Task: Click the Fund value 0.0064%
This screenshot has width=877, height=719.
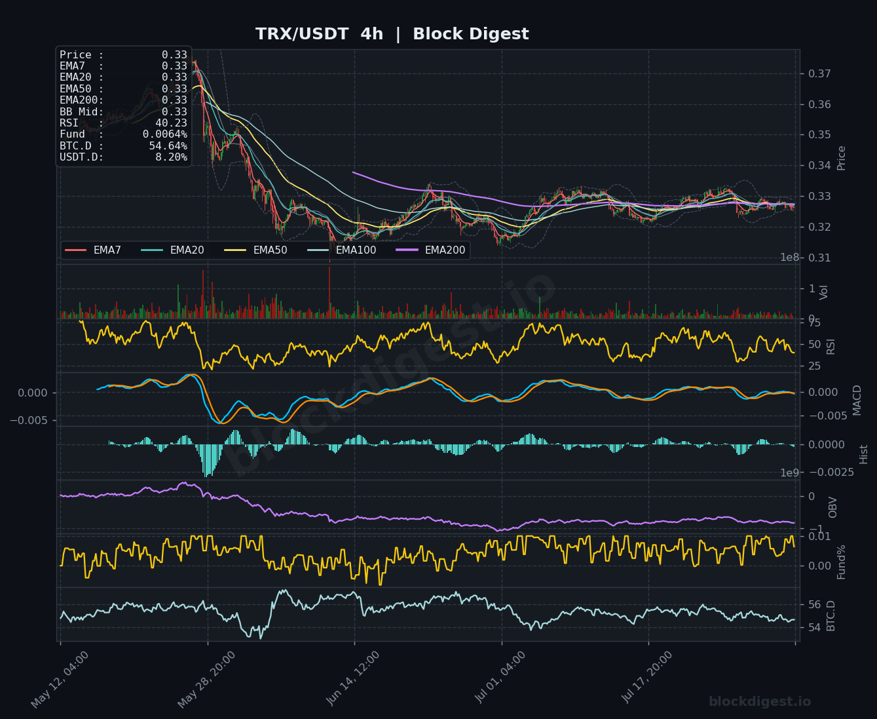Action: [165, 134]
